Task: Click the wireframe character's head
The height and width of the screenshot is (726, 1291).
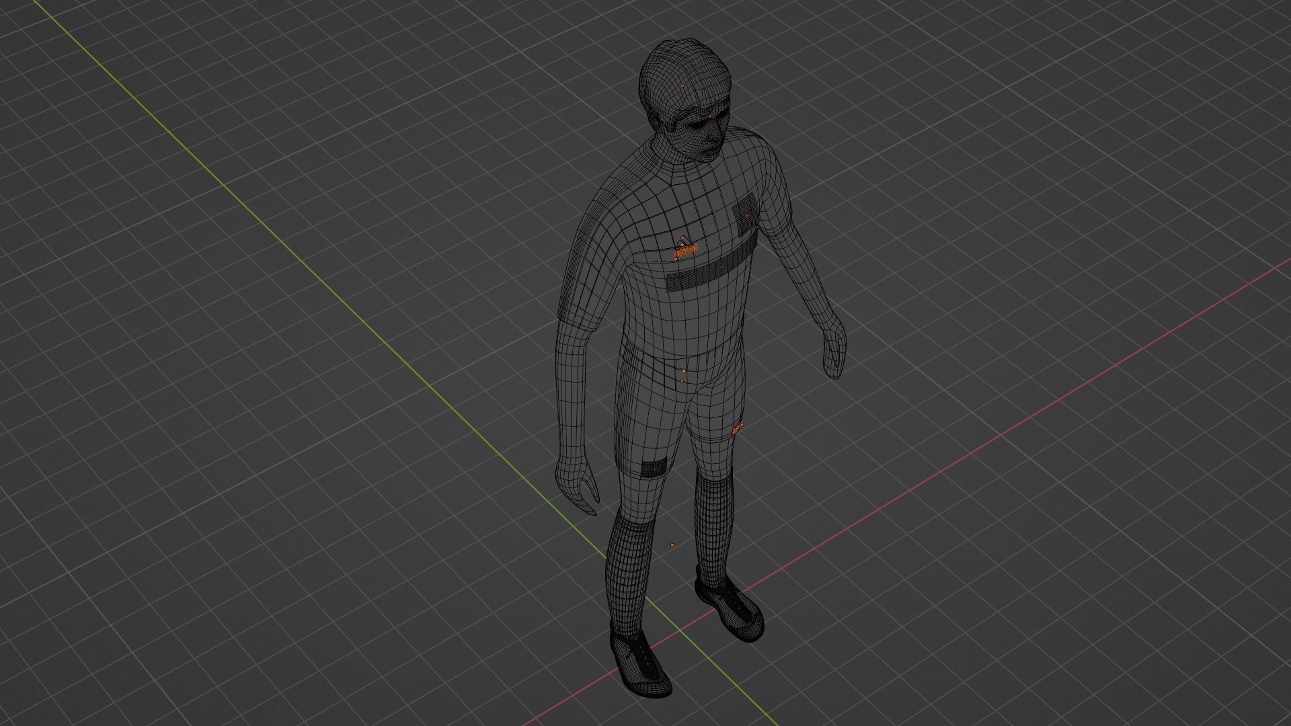Action: (684, 101)
